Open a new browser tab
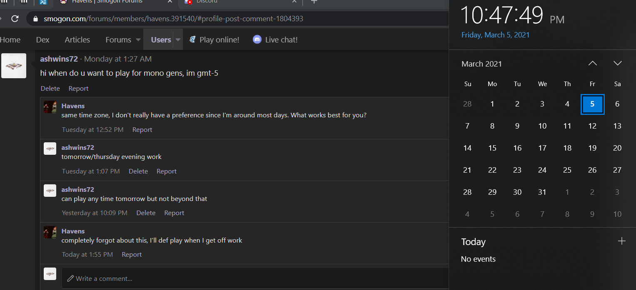 click(314, 2)
